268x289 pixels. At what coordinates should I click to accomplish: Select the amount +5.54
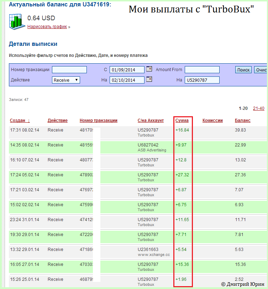click(x=181, y=250)
